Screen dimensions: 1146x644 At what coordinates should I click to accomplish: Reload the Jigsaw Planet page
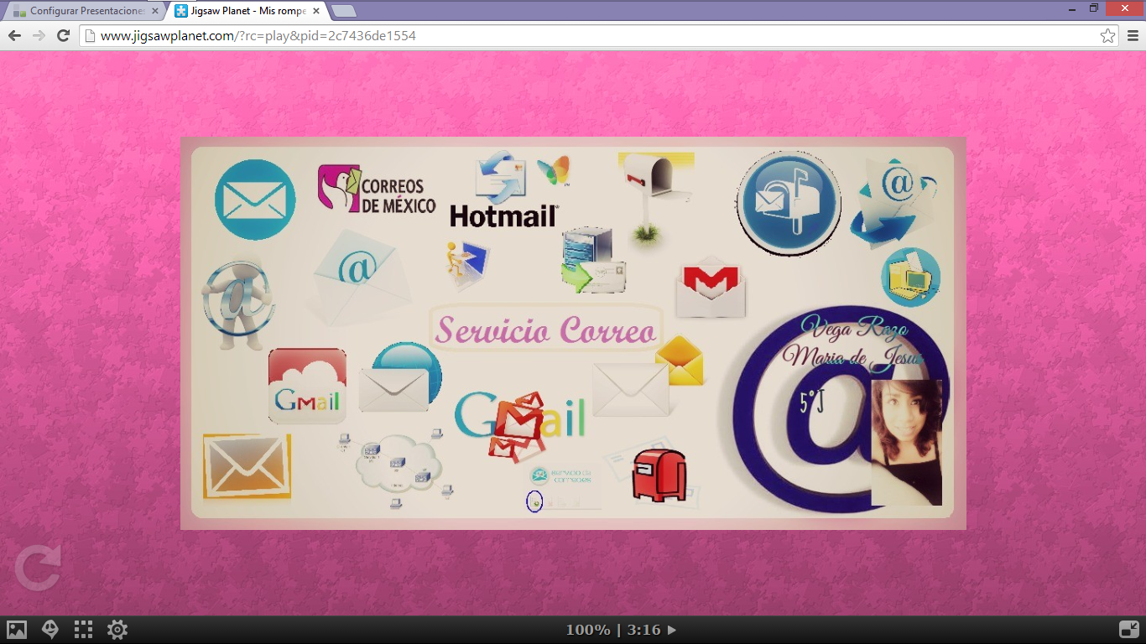click(x=63, y=35)
